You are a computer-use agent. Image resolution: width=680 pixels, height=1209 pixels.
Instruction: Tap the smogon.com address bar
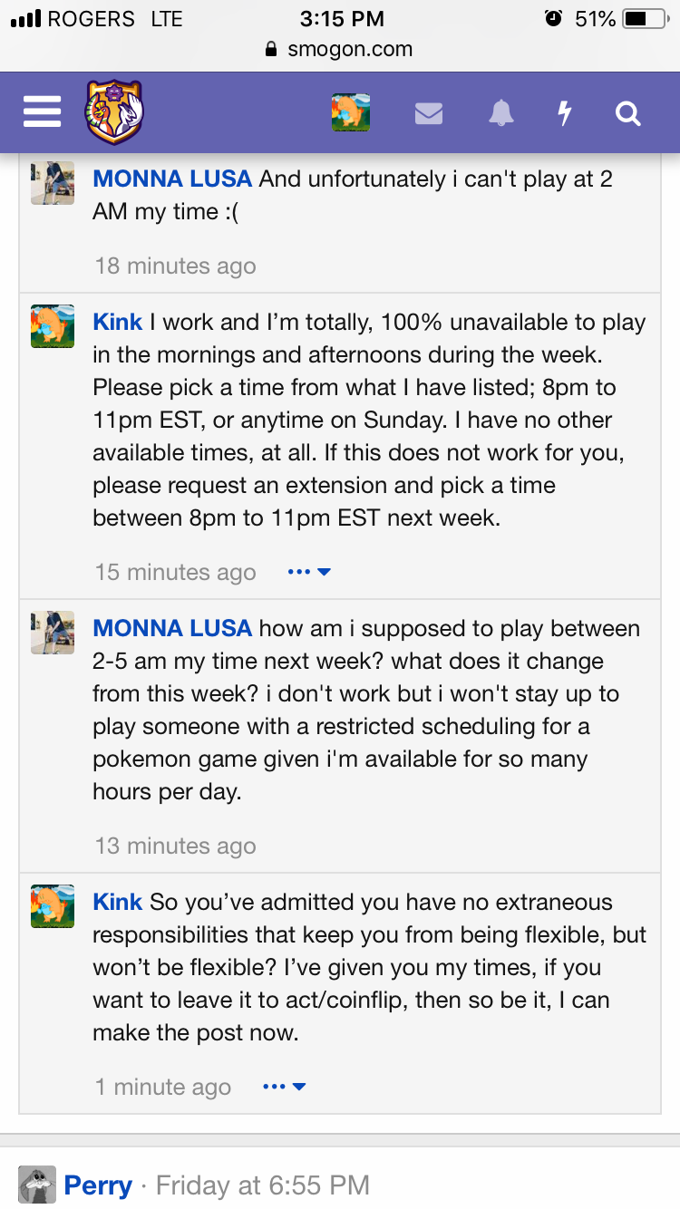pos(339,50)
